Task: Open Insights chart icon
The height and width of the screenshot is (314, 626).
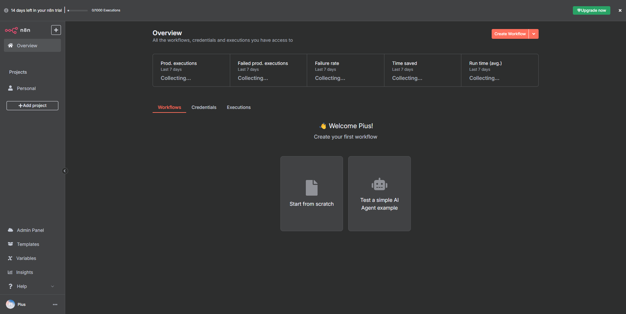Action: pos(10,272)
